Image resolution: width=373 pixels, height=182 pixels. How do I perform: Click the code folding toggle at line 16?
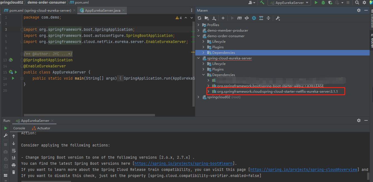(x=22, y=78)
